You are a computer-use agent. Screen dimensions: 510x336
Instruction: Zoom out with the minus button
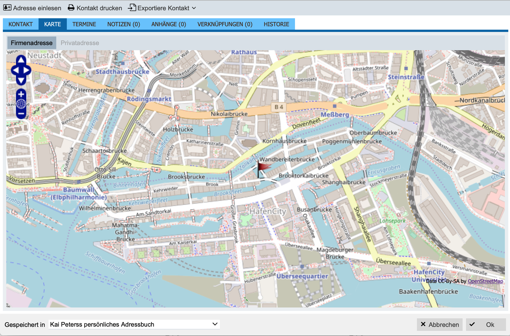(x=21, y=114)
